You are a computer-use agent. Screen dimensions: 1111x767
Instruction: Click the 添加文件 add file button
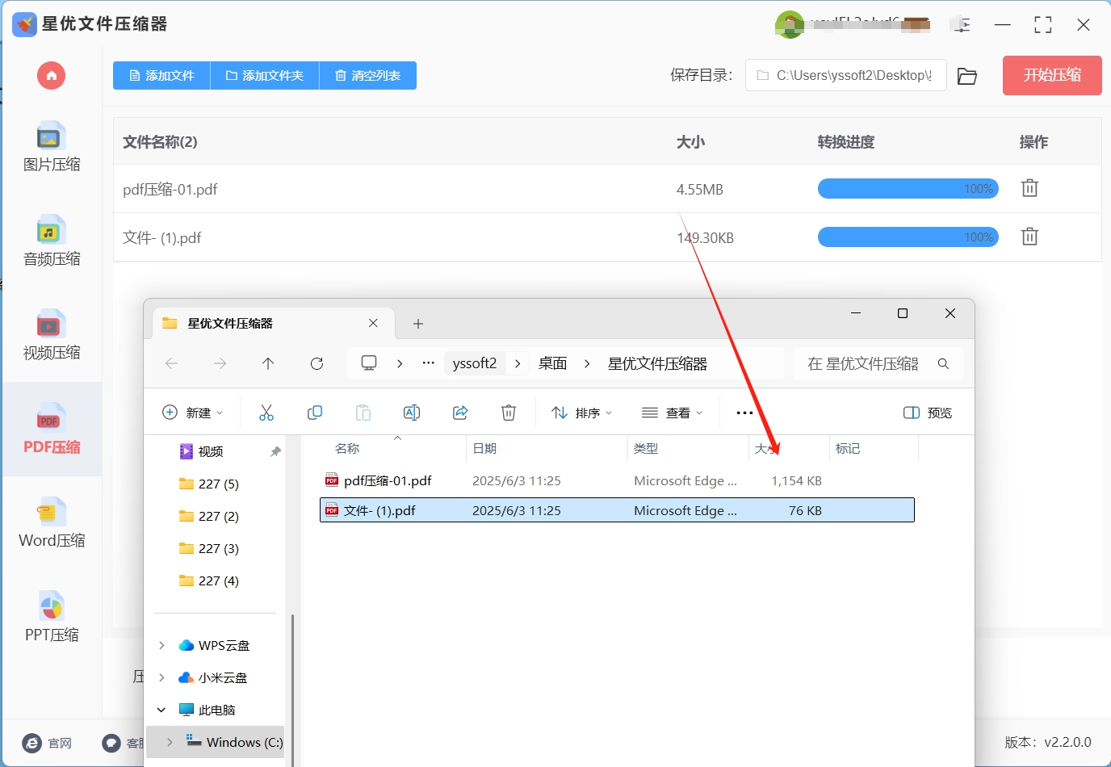click(x=161, y=75)
